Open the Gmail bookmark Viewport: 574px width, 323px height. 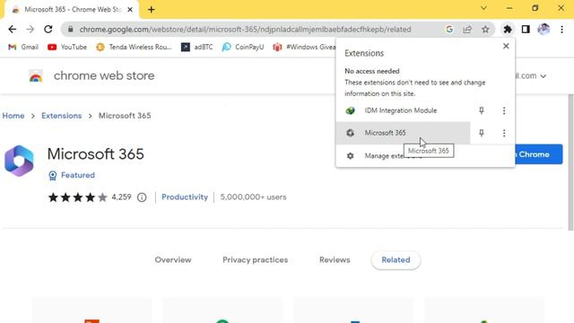(x=23, y=48)
